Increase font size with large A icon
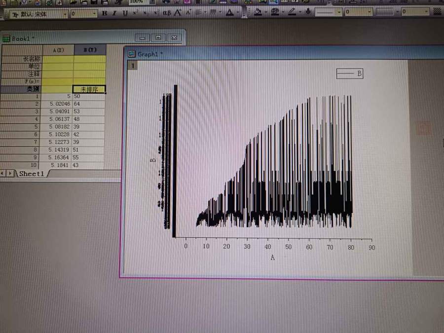Viewport: 444px width, 333px height. pyautogui.click(x=178, y=13)
